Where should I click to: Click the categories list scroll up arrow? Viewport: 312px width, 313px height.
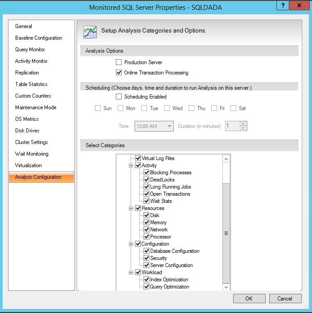point(226,159)
